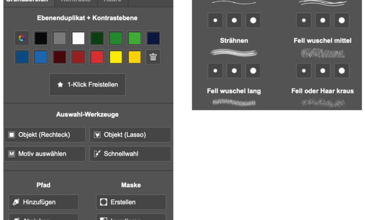Click the Hinzufügen pen button under Pfad
The width and height of the screenshot is (365, 220).
click(44, 202)
